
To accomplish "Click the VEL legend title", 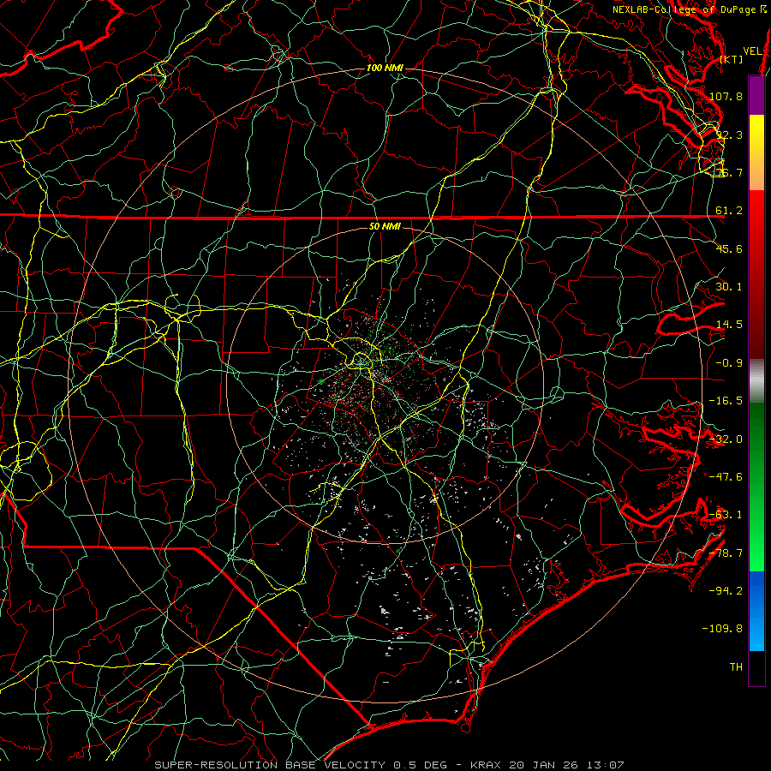I will pos(752,51).
